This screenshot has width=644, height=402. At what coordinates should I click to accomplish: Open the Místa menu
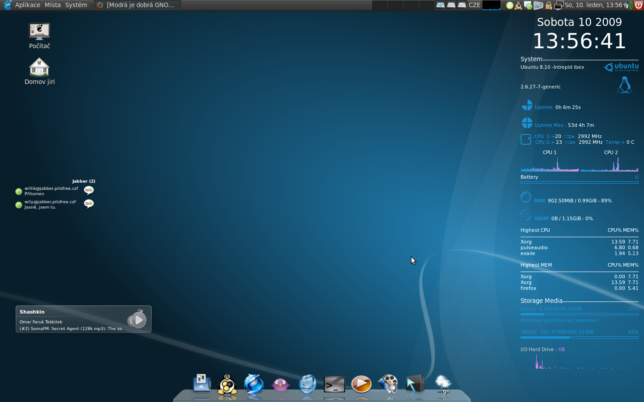[52, 5]
